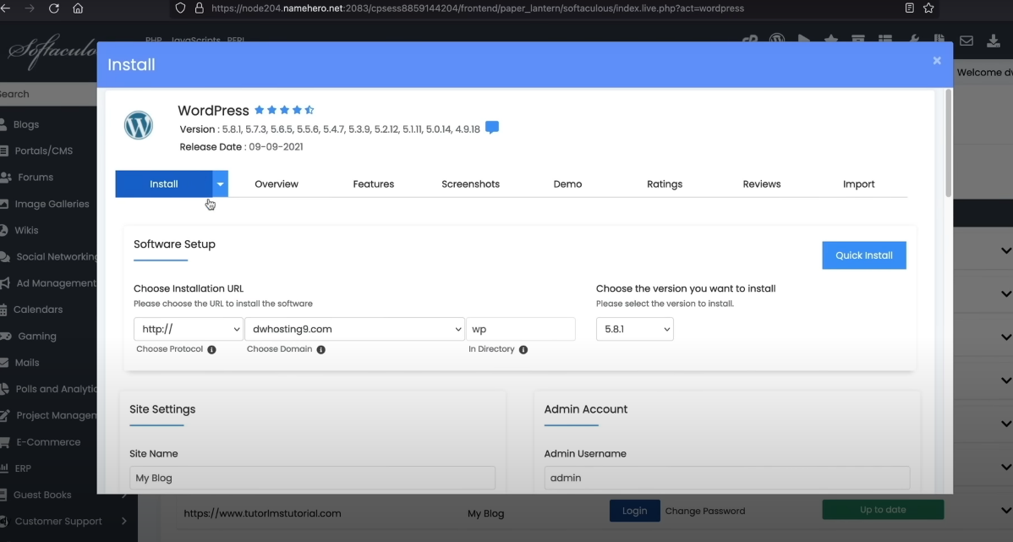Go back using browser back arrow

pos(5,8)
